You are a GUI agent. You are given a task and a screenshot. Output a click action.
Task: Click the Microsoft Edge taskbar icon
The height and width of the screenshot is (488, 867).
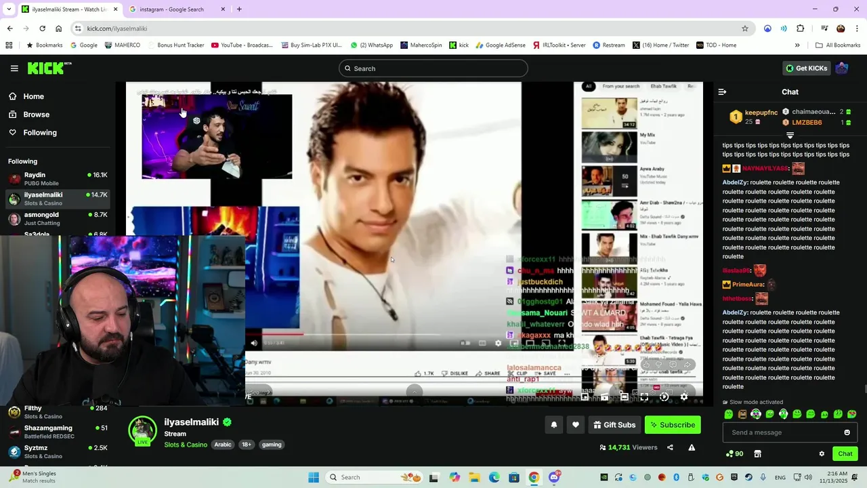tap(494, 477)
